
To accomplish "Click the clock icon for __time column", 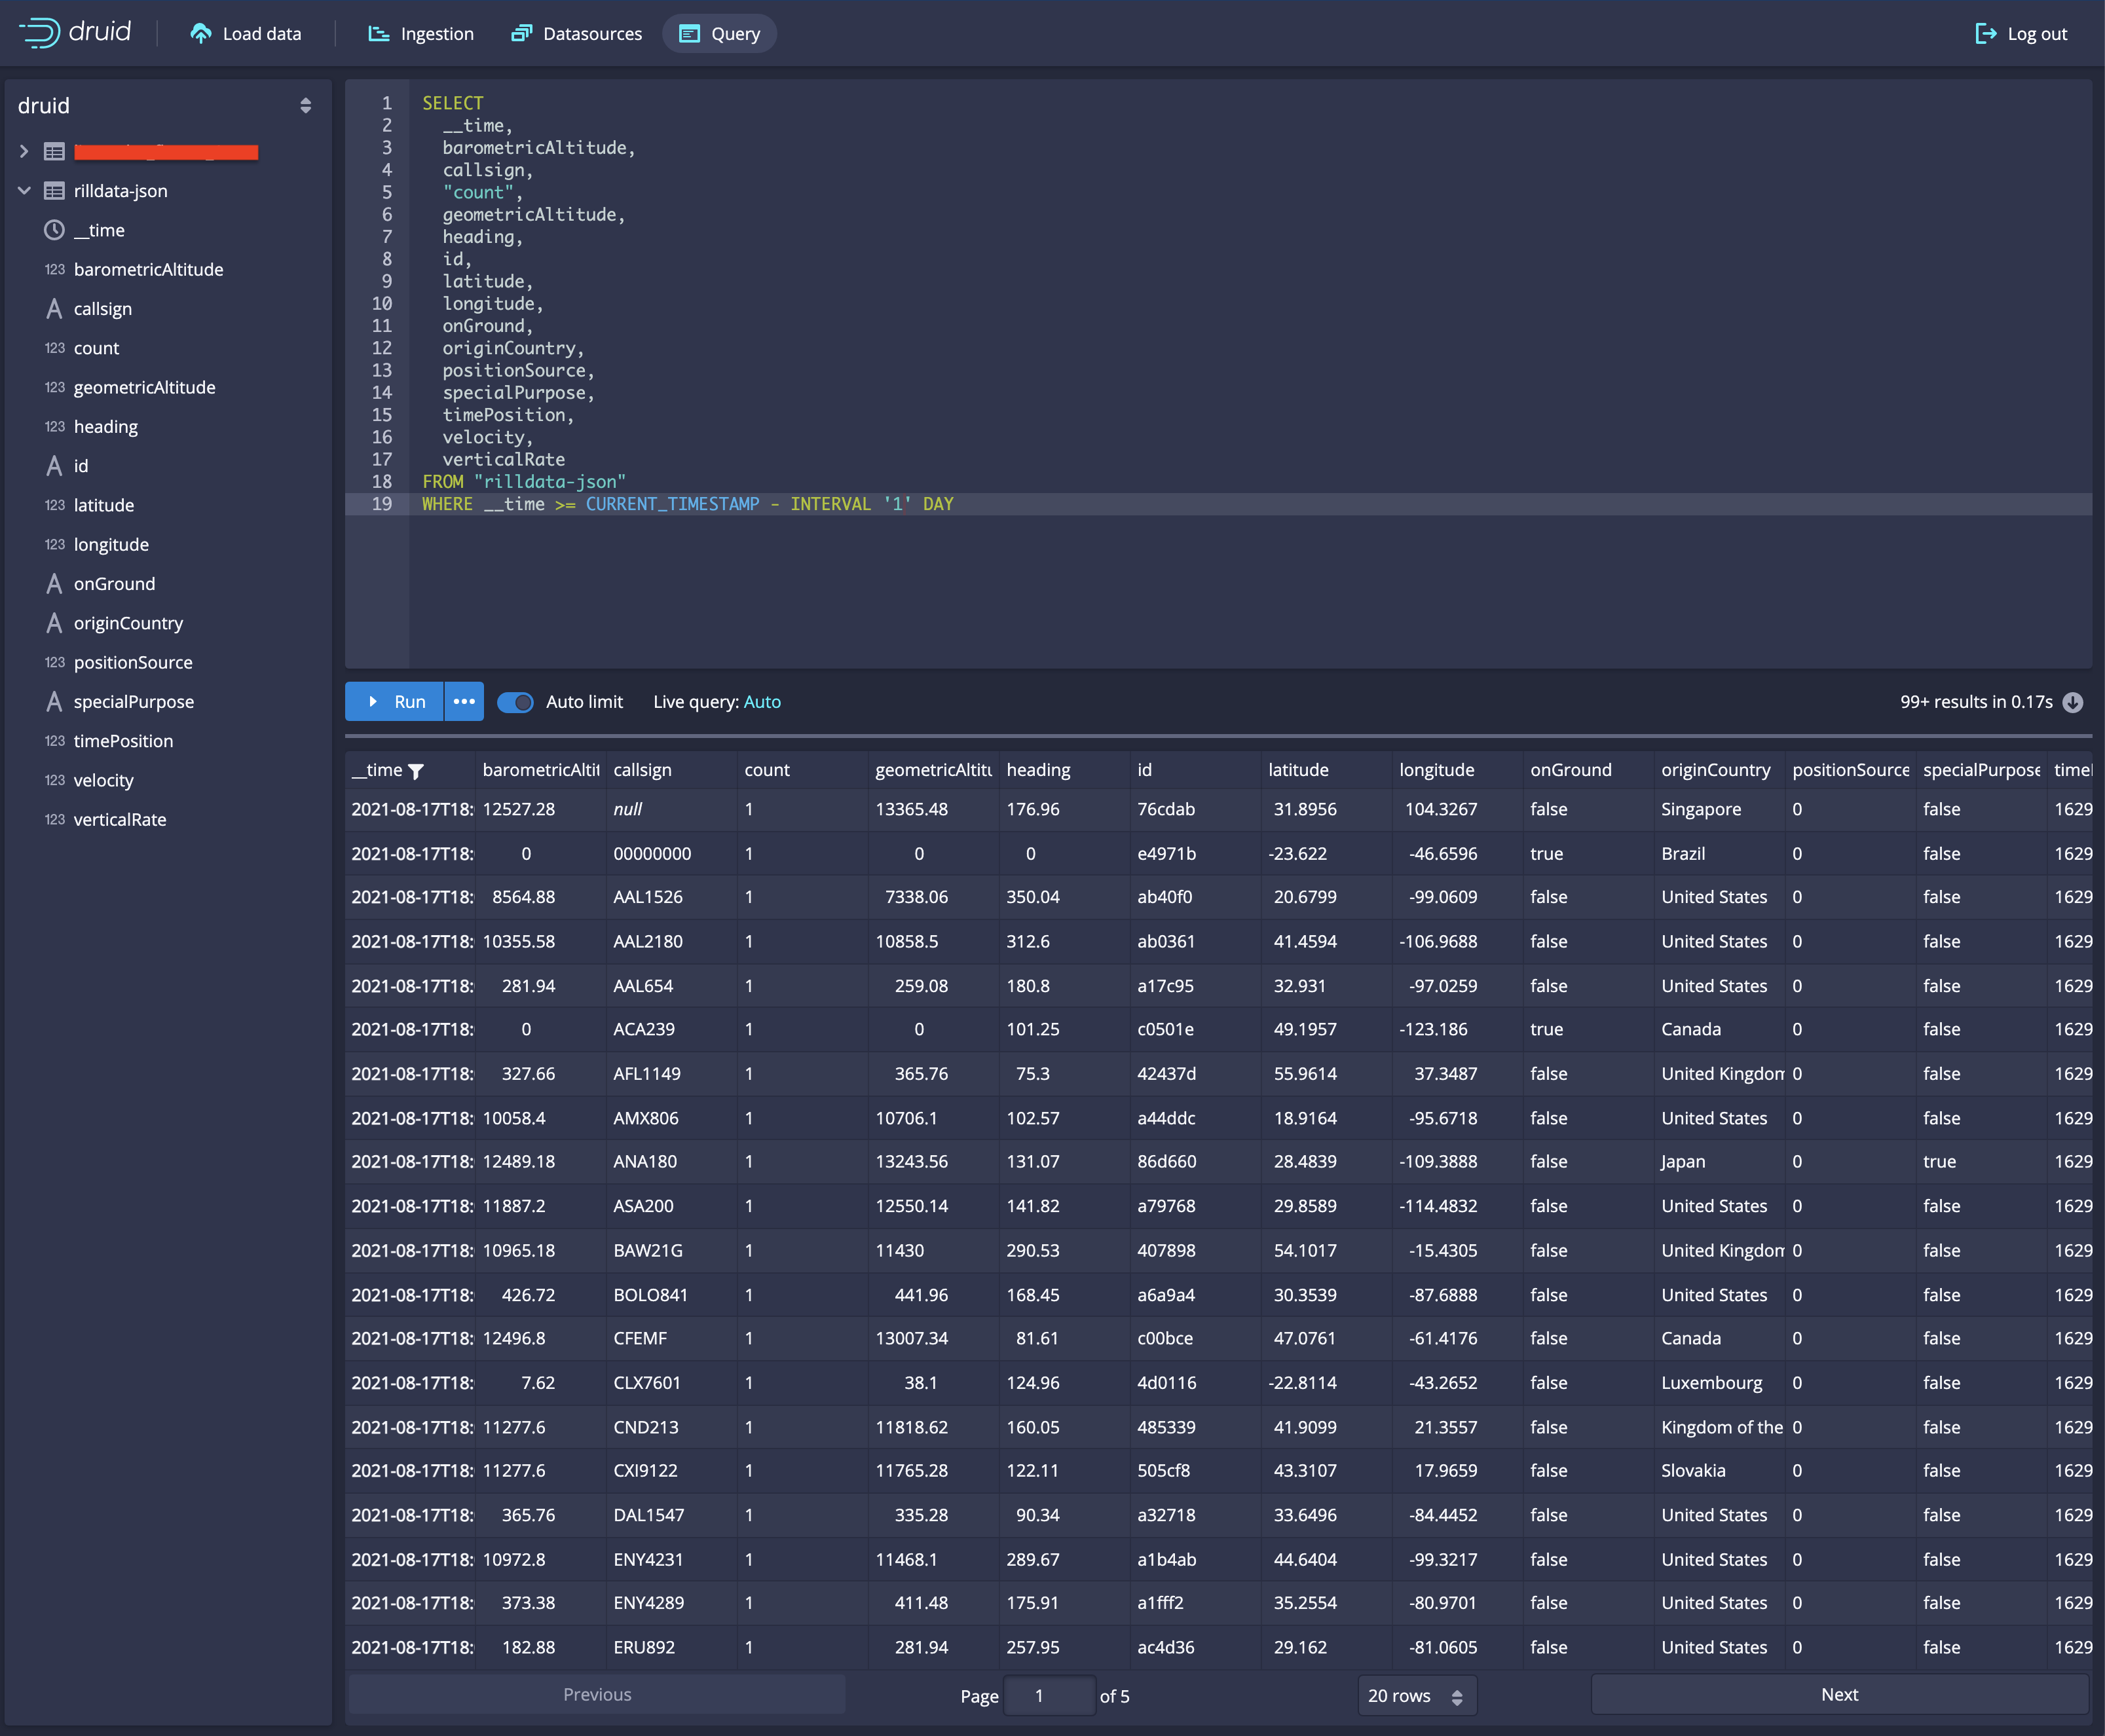I will pos(54,230).
